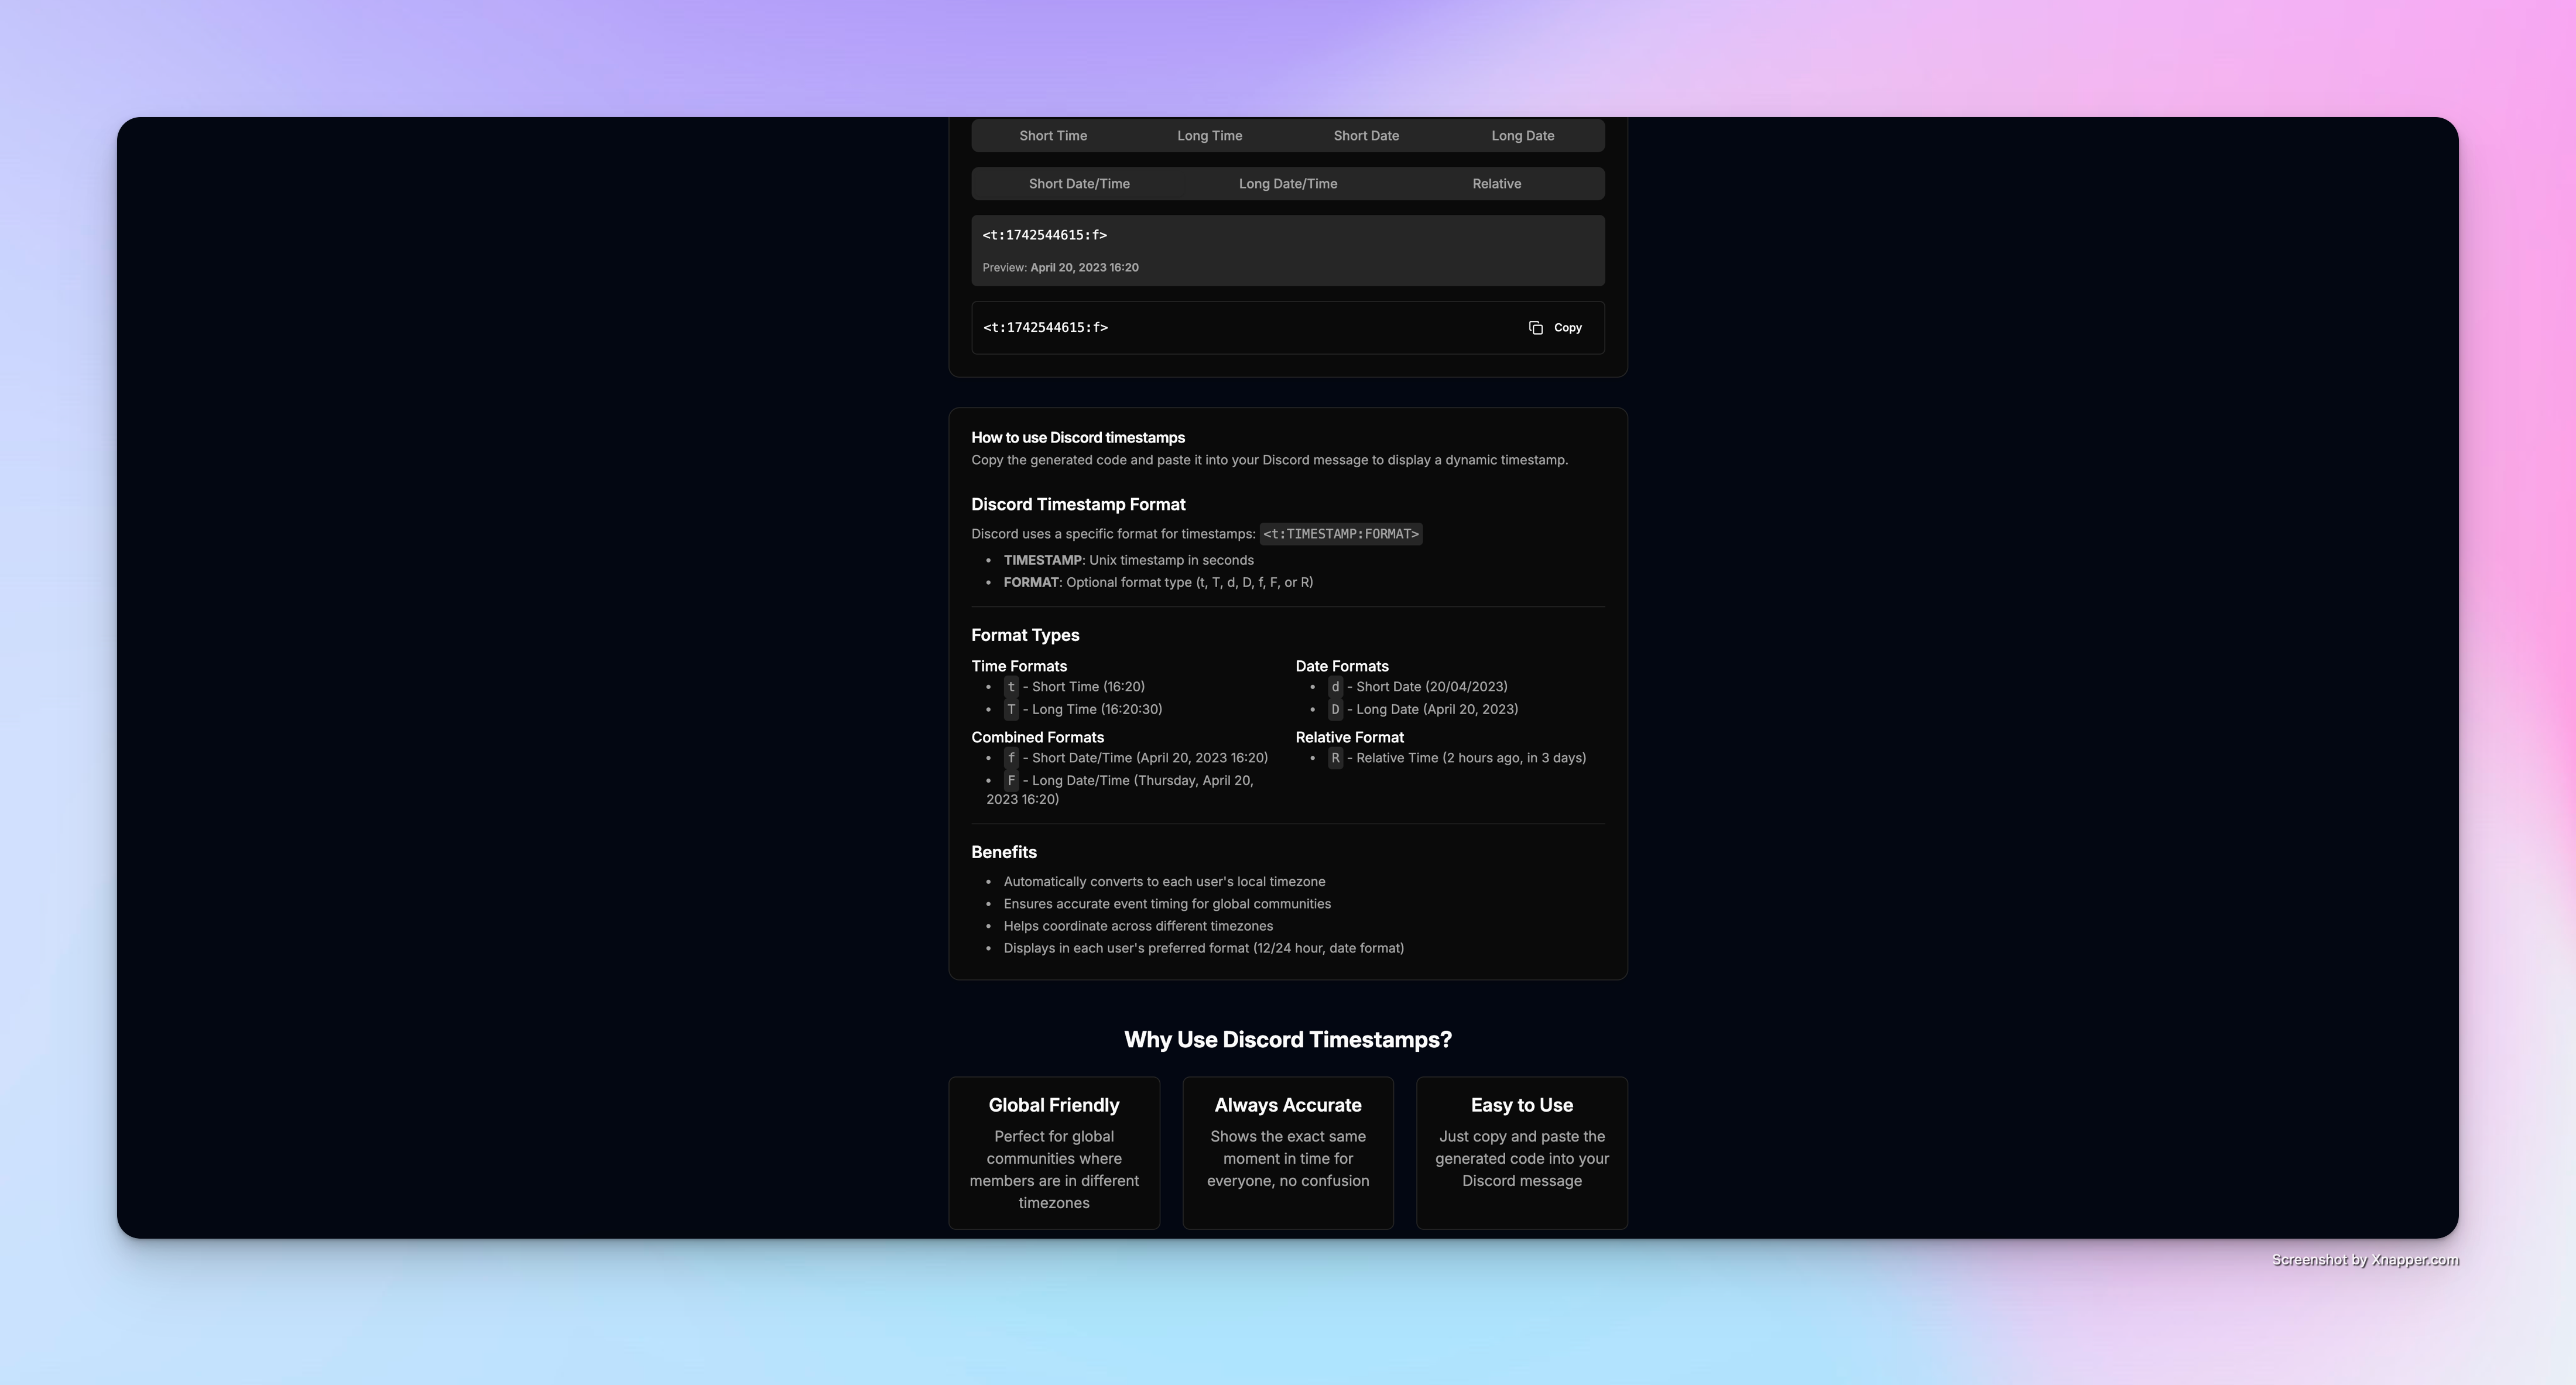This screenshot has height=1385, width=2576.
Task: Click the Screenshot by Xnapper.com watermark text
Action: pos(2365,1260)
